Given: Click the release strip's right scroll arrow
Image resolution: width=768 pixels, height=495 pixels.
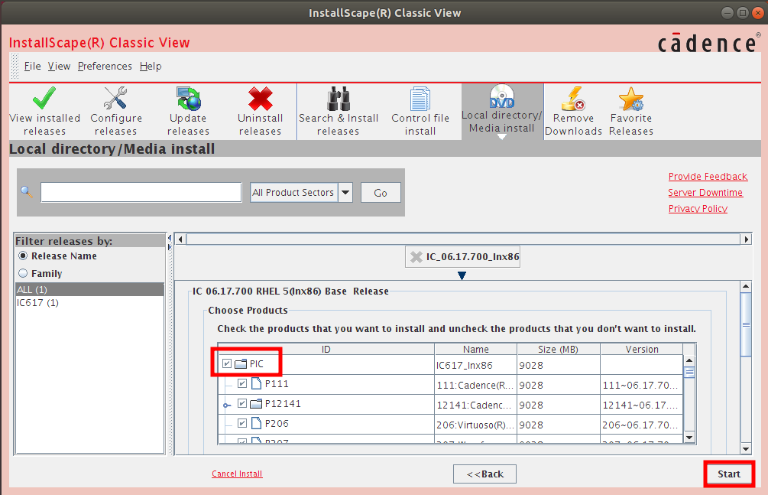Looking at the screenshot, I should [746, 239].
